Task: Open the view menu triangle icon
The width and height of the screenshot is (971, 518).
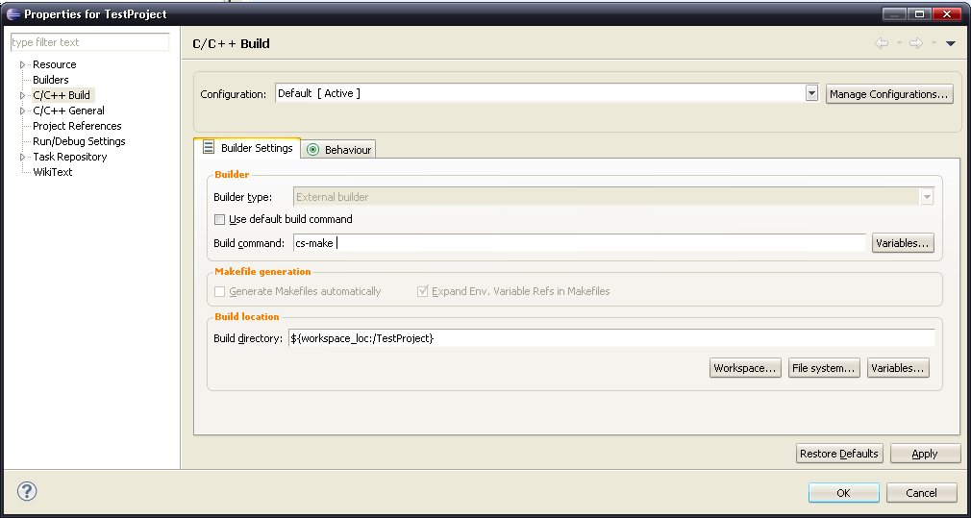Action: pos(950,43)
